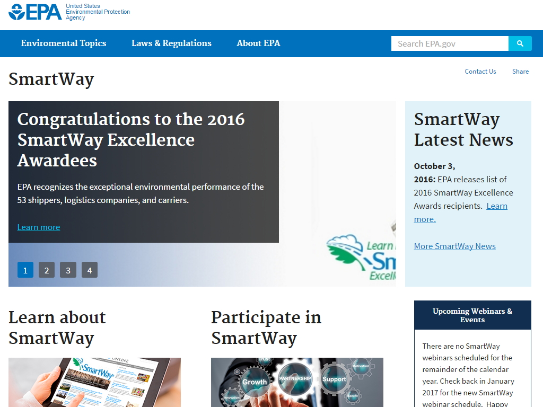Open the Laws & Regulations menu

click(171, 43)
